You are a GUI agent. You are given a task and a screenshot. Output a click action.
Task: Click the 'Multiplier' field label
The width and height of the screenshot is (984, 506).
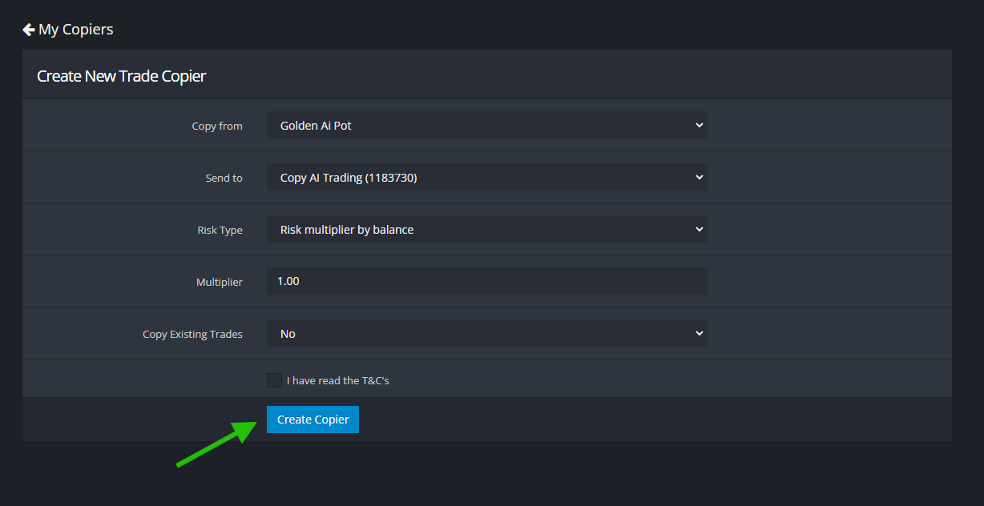pyautogui.click(x=219, y=283)
